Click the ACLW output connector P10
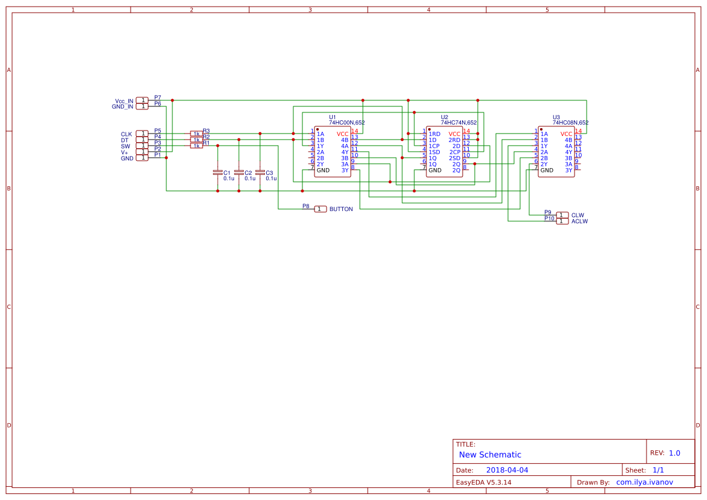Viewport: 707px width, 500px height. click(561, 221)
